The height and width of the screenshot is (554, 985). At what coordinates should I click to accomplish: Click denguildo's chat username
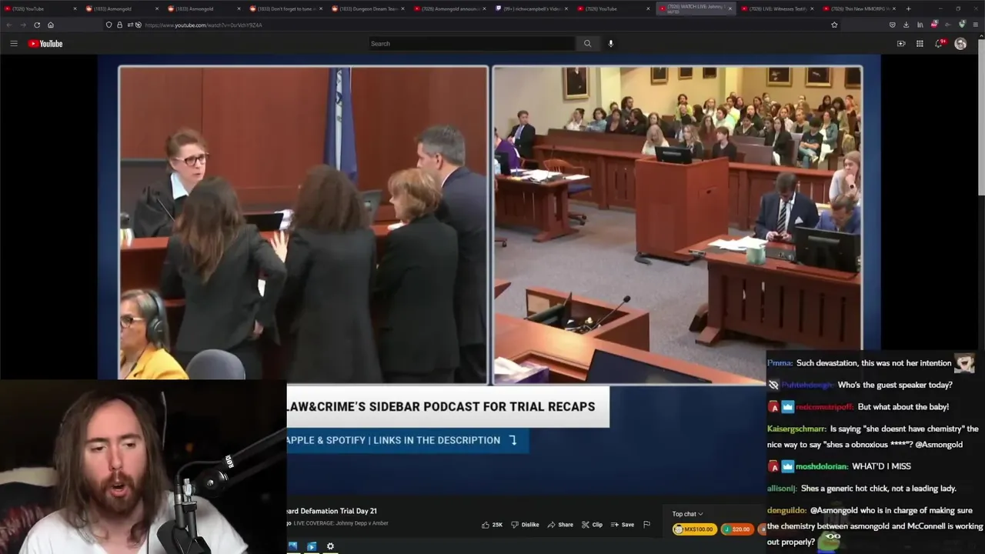[x=786, y=510]
